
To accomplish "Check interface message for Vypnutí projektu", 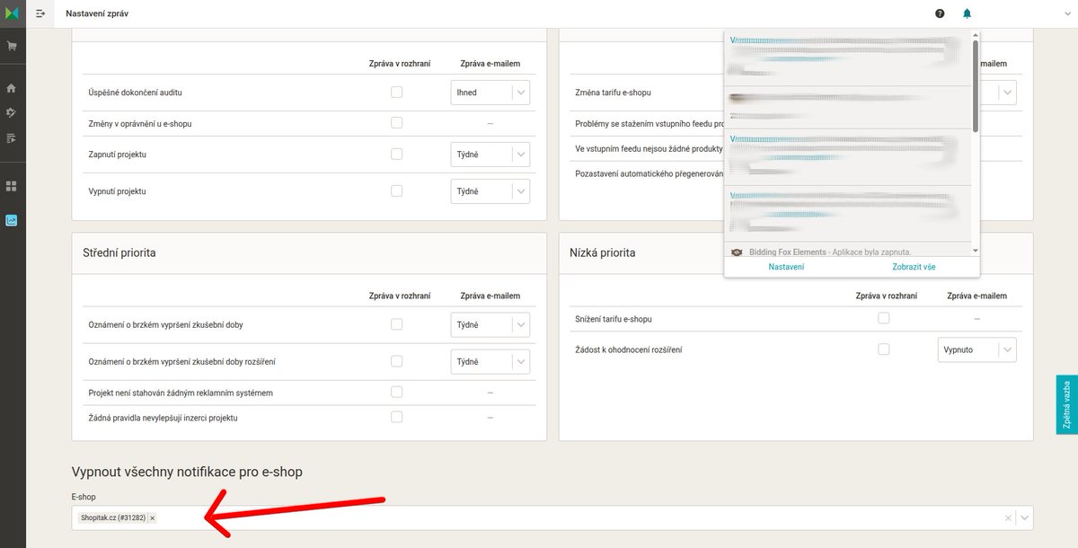I will coord(396,190).
